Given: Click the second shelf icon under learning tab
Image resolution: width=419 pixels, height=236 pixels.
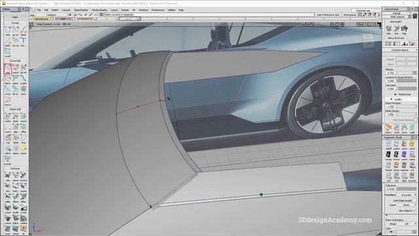Looking at the screenshot, I should tap(396, 29).
